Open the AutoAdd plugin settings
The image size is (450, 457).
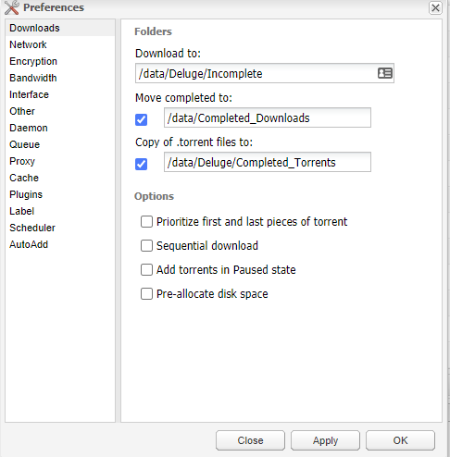coord(60,244)
